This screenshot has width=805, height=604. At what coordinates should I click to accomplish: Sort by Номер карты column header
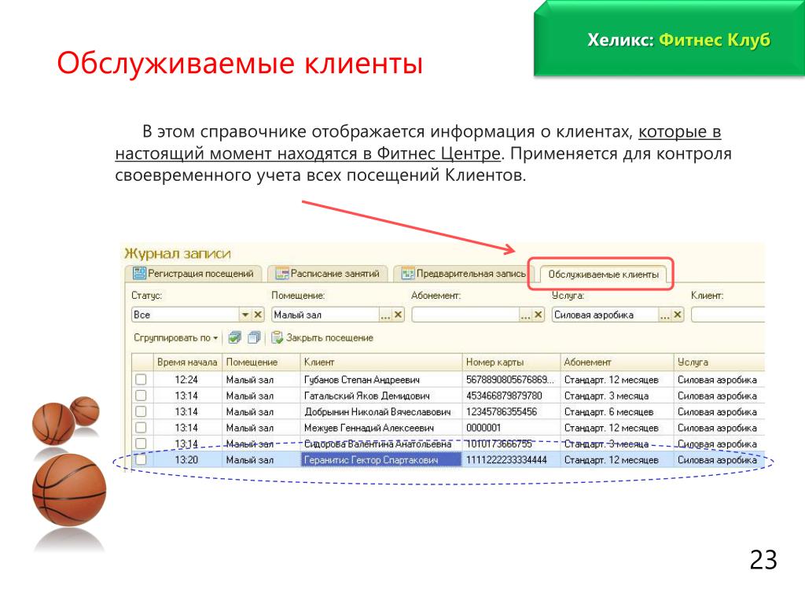coord(511,362)
